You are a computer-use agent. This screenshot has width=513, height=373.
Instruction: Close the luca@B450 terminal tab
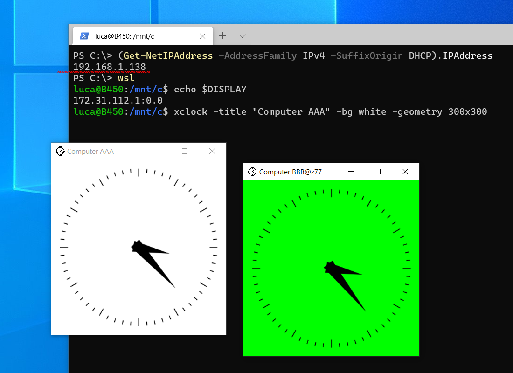click(202, 36)
